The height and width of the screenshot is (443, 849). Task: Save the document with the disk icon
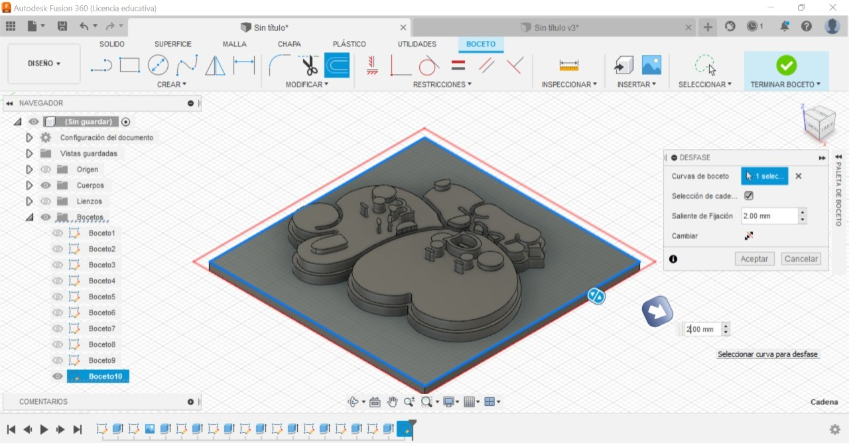click(x=62, y=26)
